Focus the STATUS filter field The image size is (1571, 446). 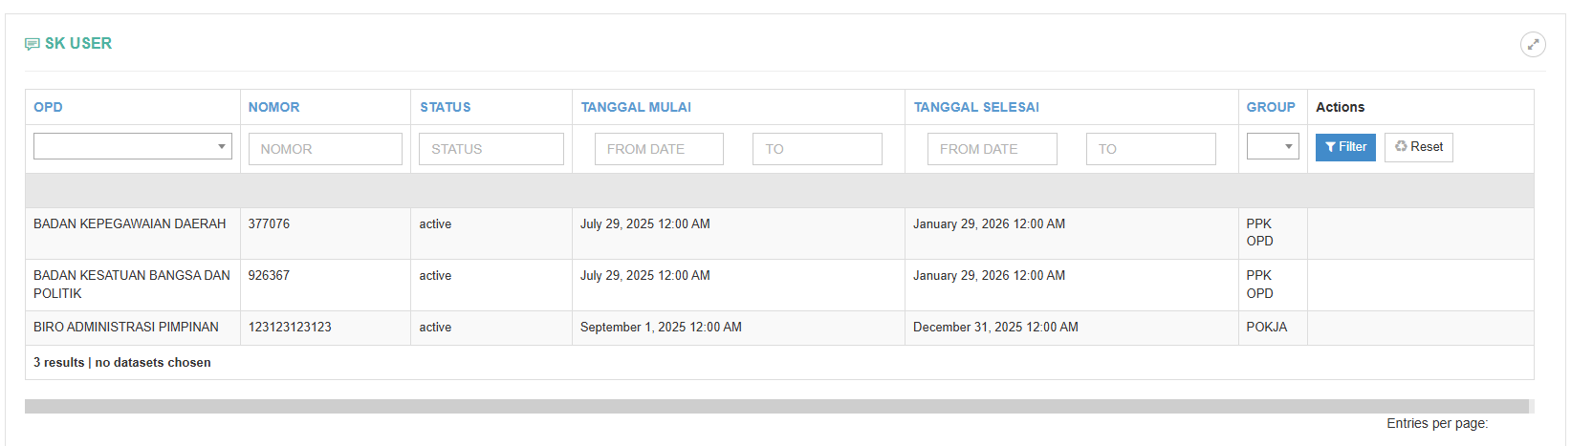click(491, 149)
